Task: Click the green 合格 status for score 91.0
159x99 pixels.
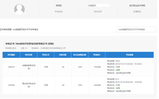Action: 118,88
